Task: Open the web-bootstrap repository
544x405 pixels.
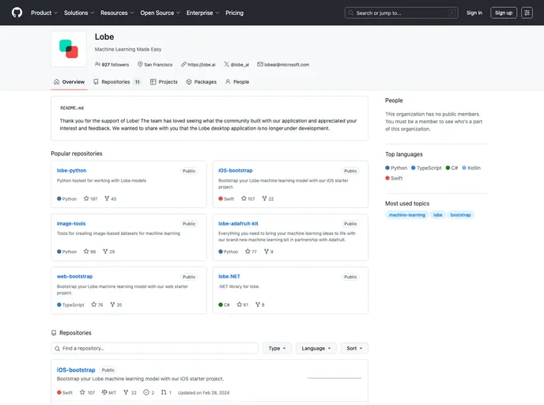Action: point(74,276)
